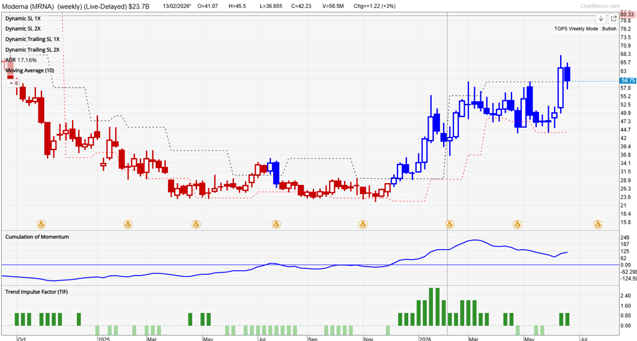Click the last earnings coin marker after Jul 2026
Image resolution: width=637 pixels, height=341 pixels.
point(597,224)
